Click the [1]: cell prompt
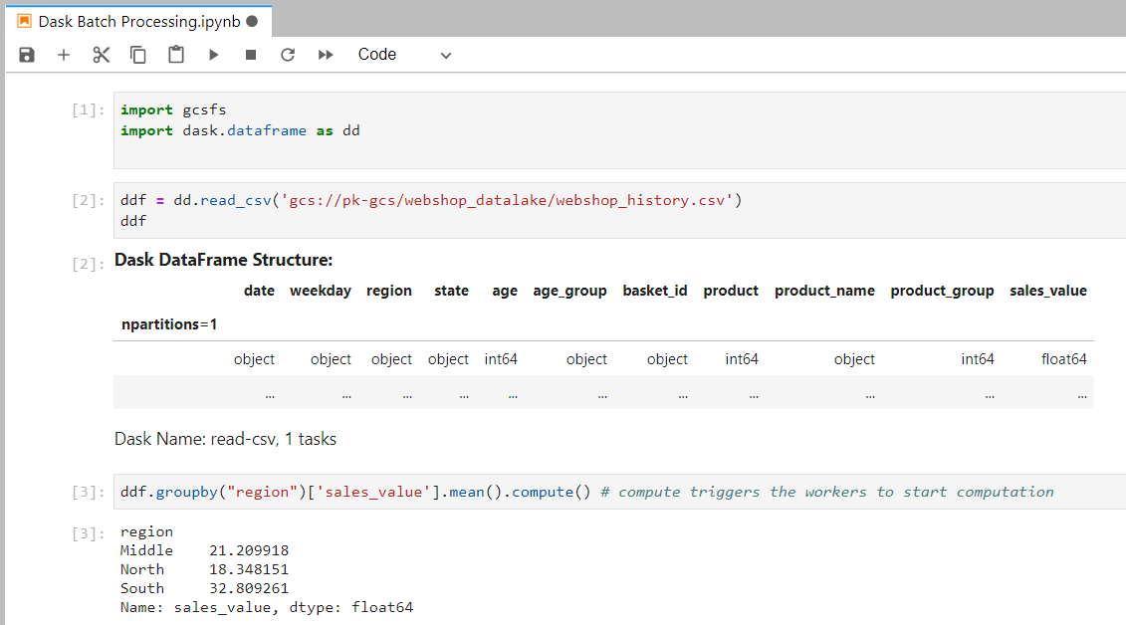This screenshot has width=1126, height=625. tap(89, 109)
